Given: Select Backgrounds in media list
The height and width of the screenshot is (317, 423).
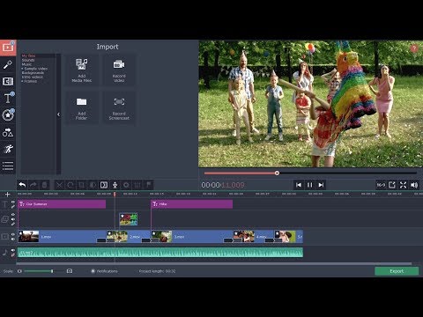Looking at the screenshot, I should 33,73.
